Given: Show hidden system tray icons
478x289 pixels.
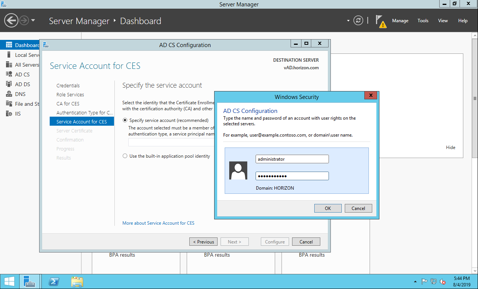Looking at the screenshot, I should click(415, 281).
